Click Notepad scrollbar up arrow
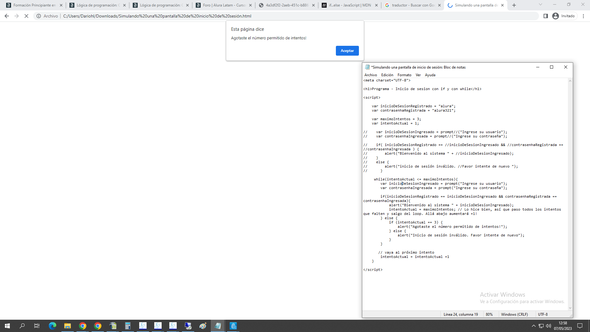Viewport: 590px width, 332px height. click(x=570, y=81)
